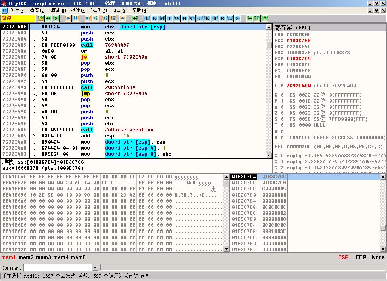
Task: Open Source window with S button
Action: tap(237, 18)
